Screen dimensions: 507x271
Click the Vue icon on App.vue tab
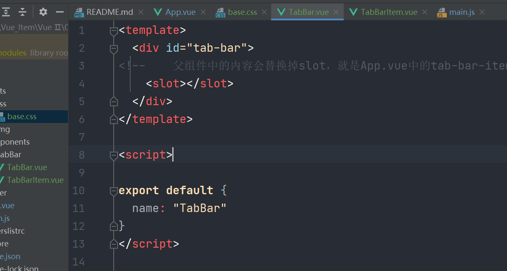(x=158, y=12)
